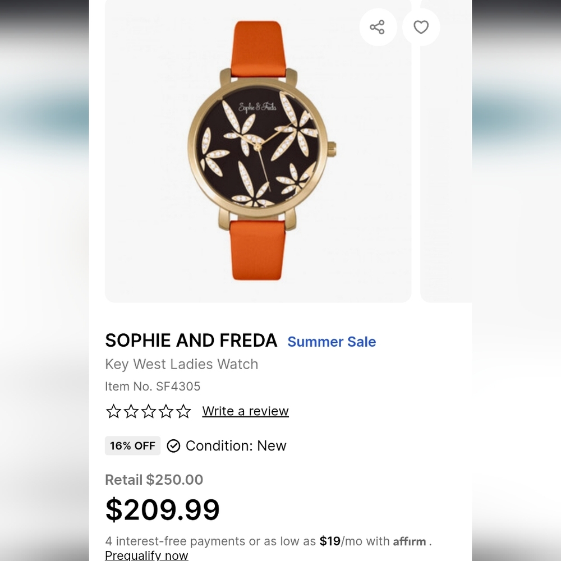Select the third rating star
Screen dimensions: 561x561
[149, 411]
